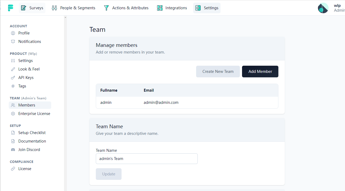This screenshot has width=345, height=191.
Task: Click the People & Segments icon
Action: [x=54, y=8]
